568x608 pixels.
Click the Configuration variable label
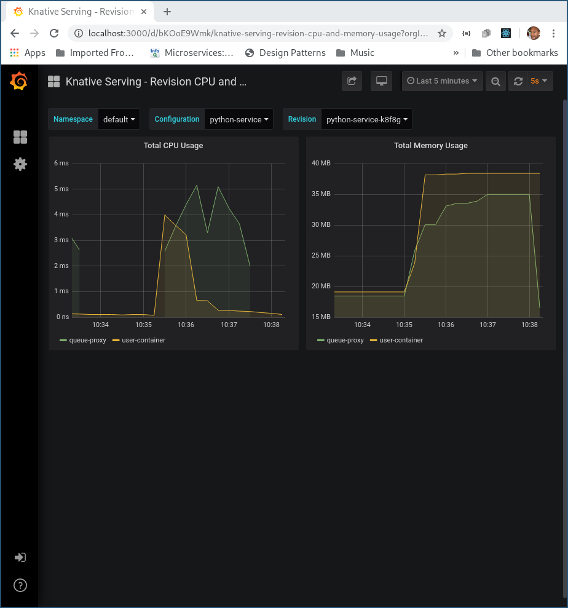(177, 119)
